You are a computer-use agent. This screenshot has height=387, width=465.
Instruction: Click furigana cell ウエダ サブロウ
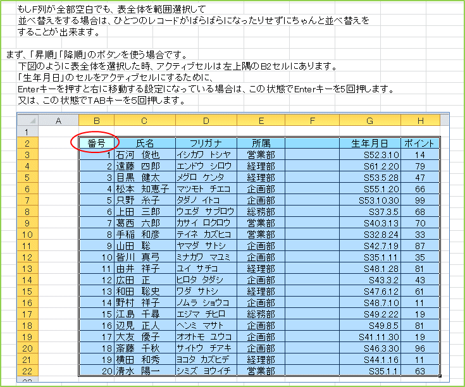click(x=206, y=211)
